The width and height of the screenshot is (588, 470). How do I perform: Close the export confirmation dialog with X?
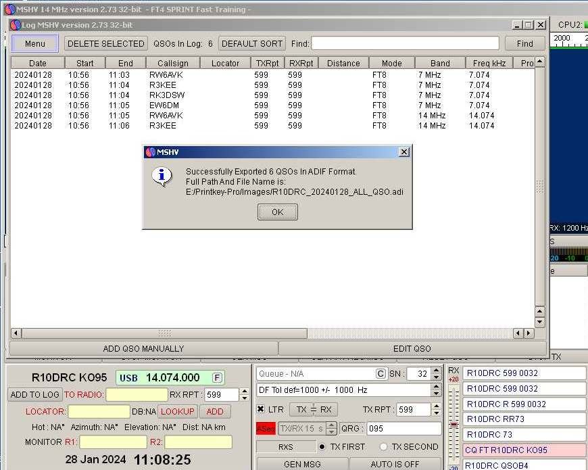click(x=404, y=152)
